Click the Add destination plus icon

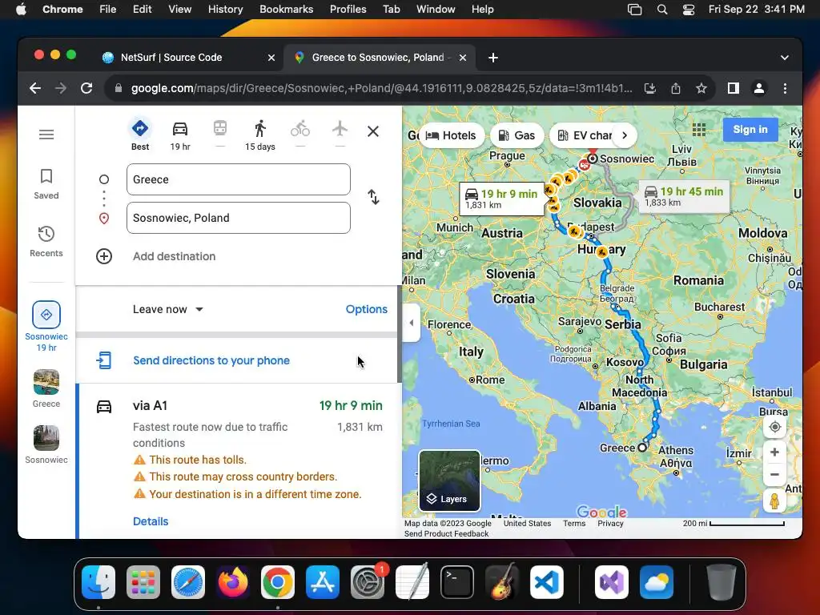[104, 256]
